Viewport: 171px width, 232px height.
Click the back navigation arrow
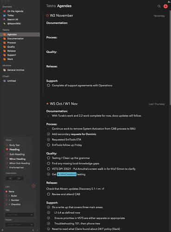33,230
